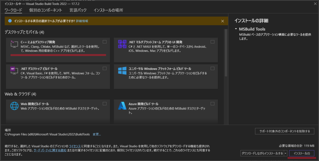Close the installer window
Screen dimensions: 319x161
coord(315,4)
